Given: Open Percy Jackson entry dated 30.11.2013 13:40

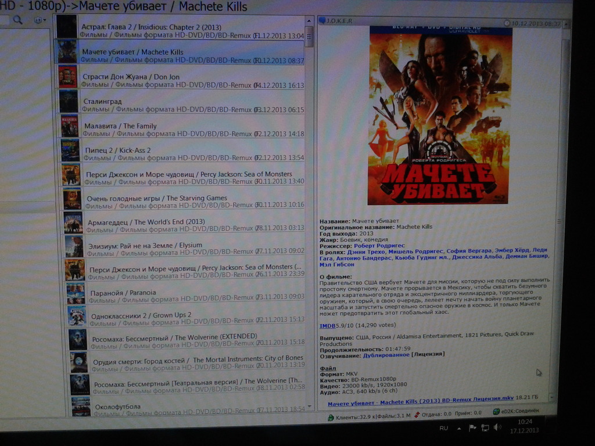Looking at the screenshot, I should click(183, 175).
